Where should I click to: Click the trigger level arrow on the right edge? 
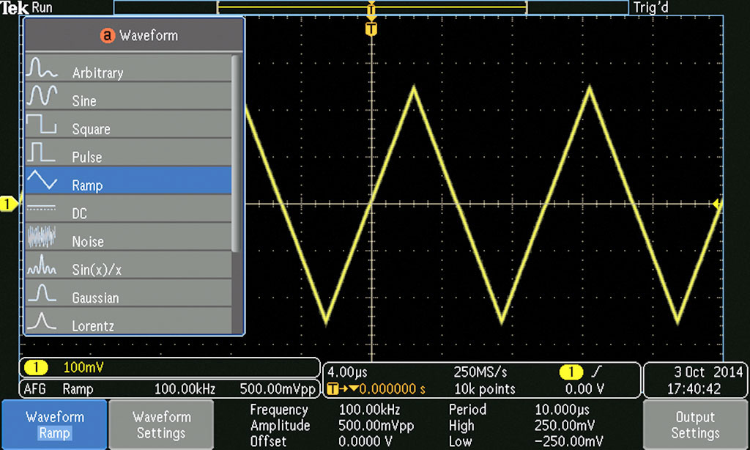pos(719,205)
